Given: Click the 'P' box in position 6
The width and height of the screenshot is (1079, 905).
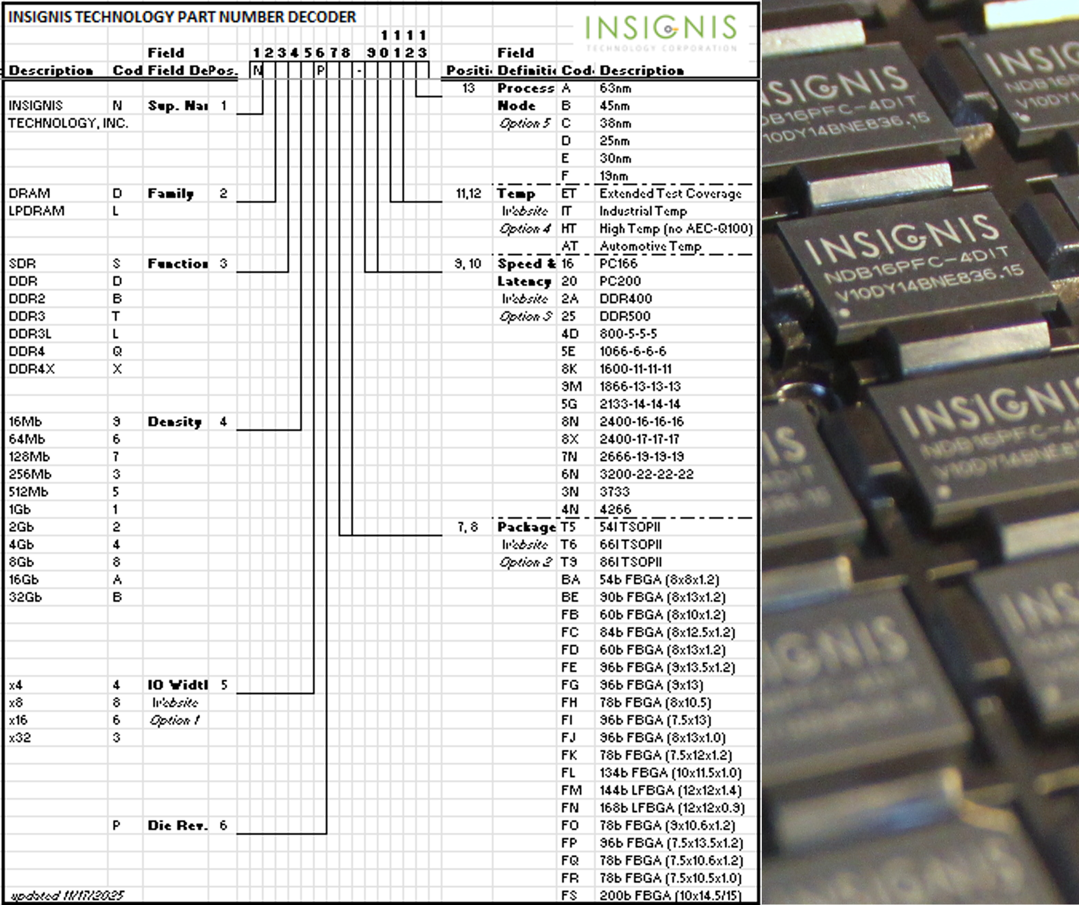Looking at the screenshot, I should (x=320, y=71).
